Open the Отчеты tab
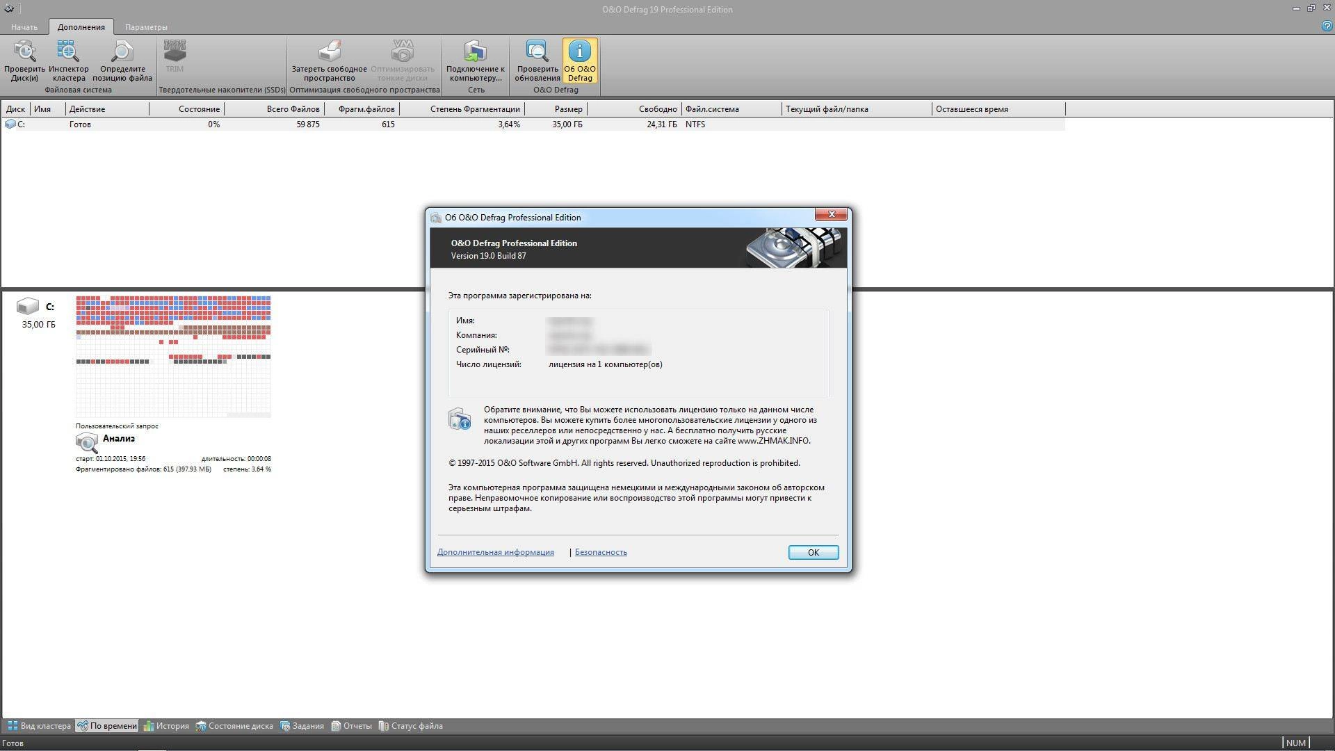The width and height of the screenshot is (1335, 751). [x=351, y=726]
